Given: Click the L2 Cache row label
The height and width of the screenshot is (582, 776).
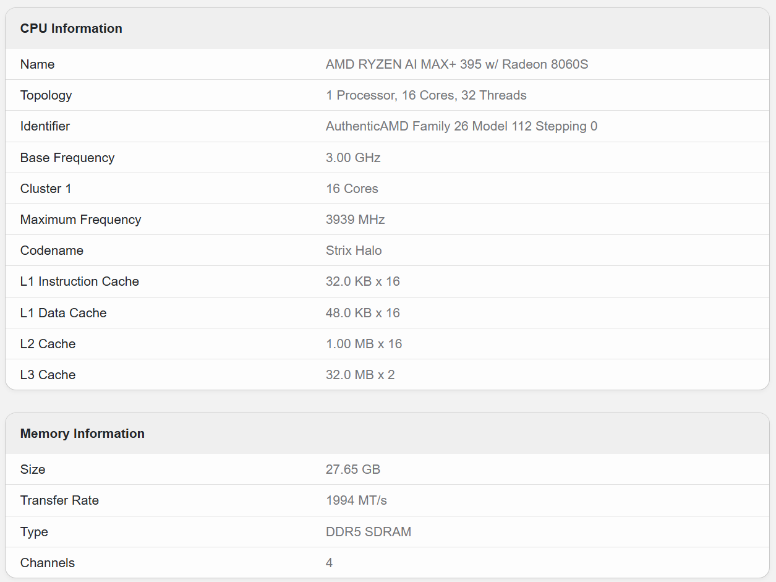Looking at the screenshot, I should point(48,344).
